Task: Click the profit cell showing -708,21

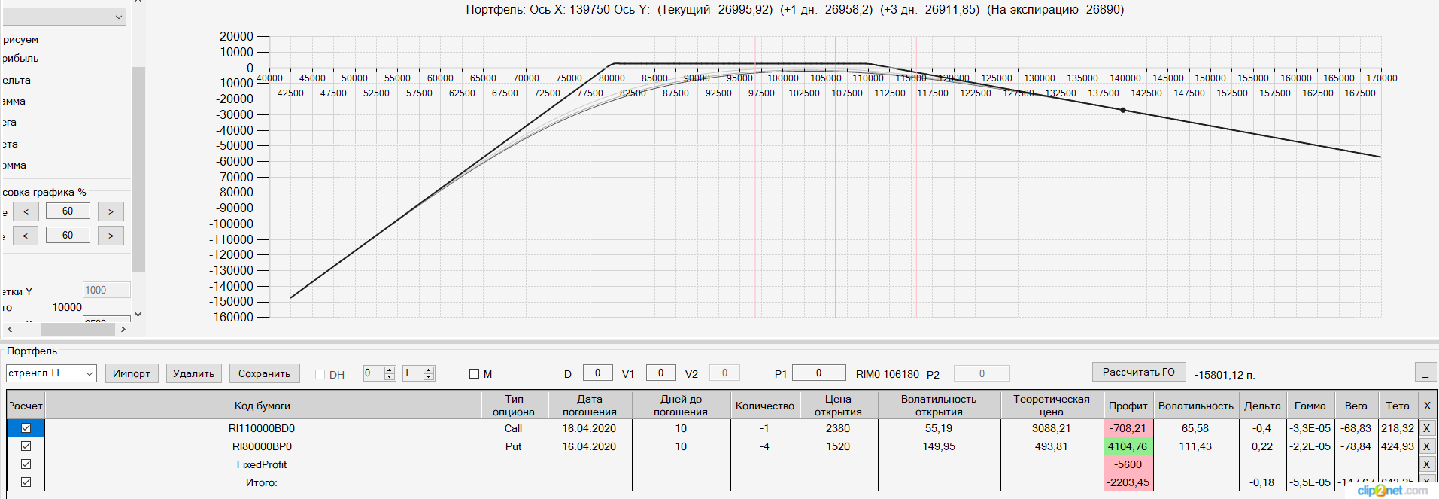Action: tap(1128, 428)
